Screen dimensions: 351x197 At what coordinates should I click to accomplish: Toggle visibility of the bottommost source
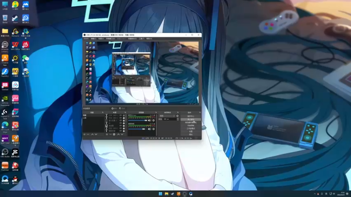click(x=120, y=131)
